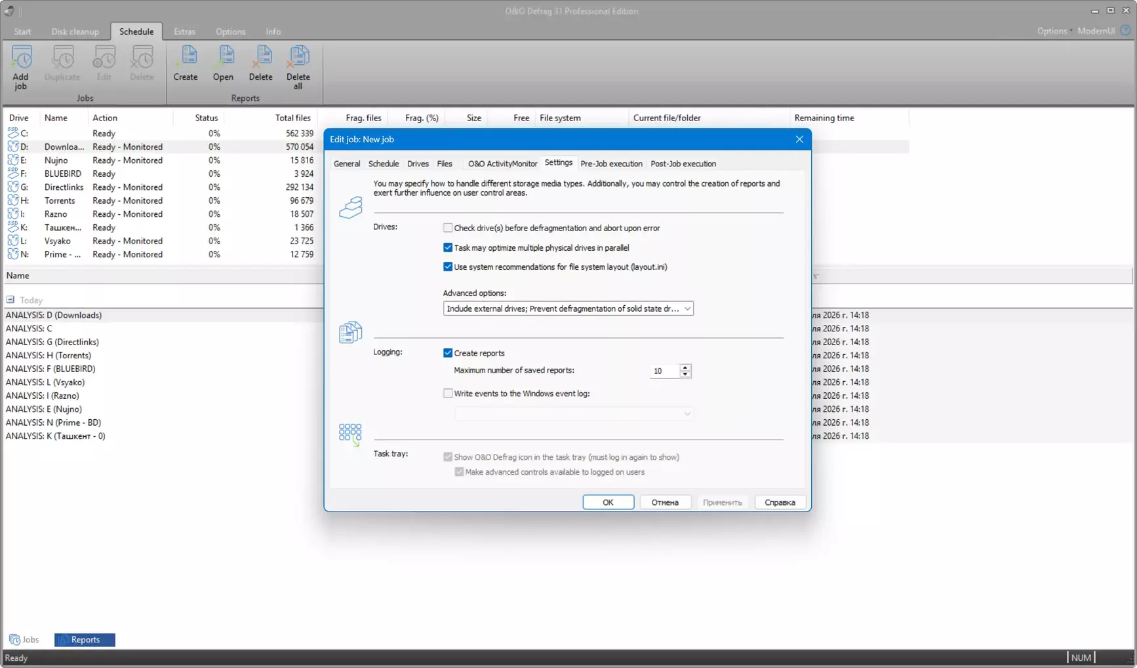The width and height of the screenshot is (1137, 668).
Task: Click the Open report icon
Action: [x=223, y=64]
